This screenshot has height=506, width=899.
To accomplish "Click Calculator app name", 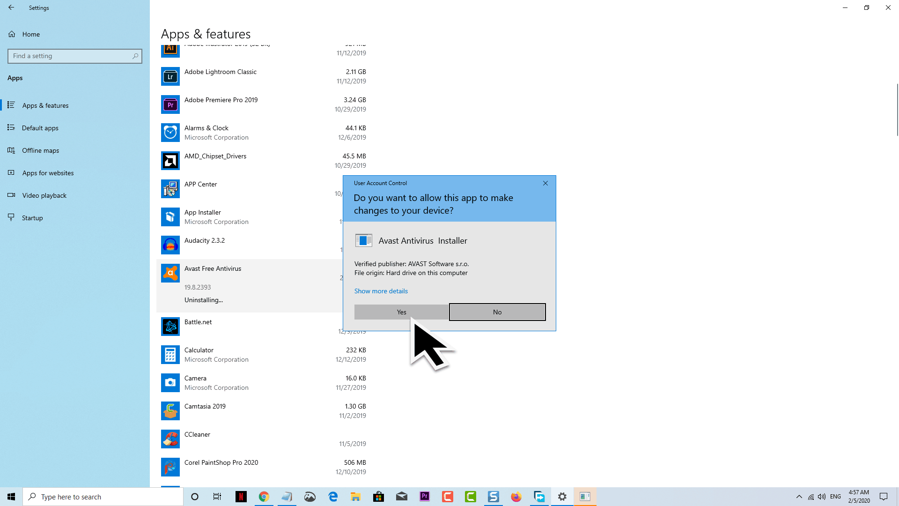I will 199,350.
